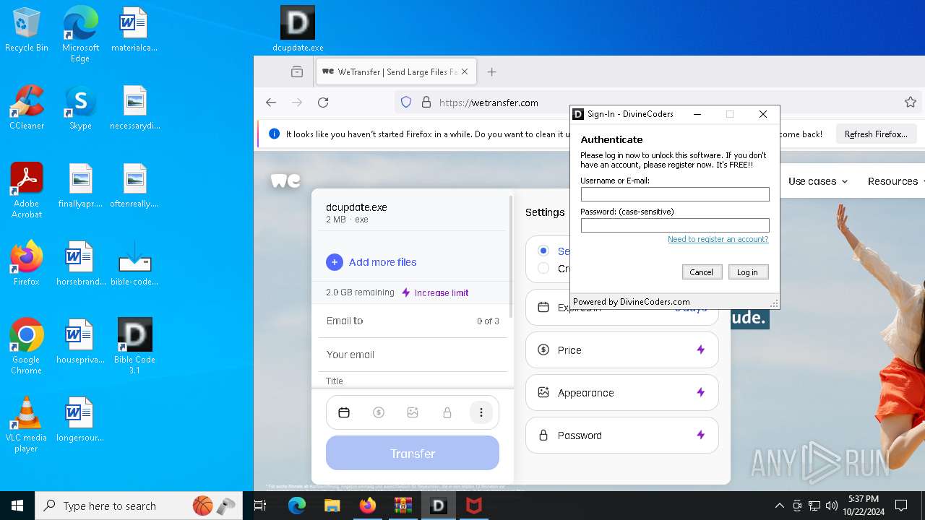Click Increase limit link
Viewport: 925px width, 520px height.
pos(435,292)
